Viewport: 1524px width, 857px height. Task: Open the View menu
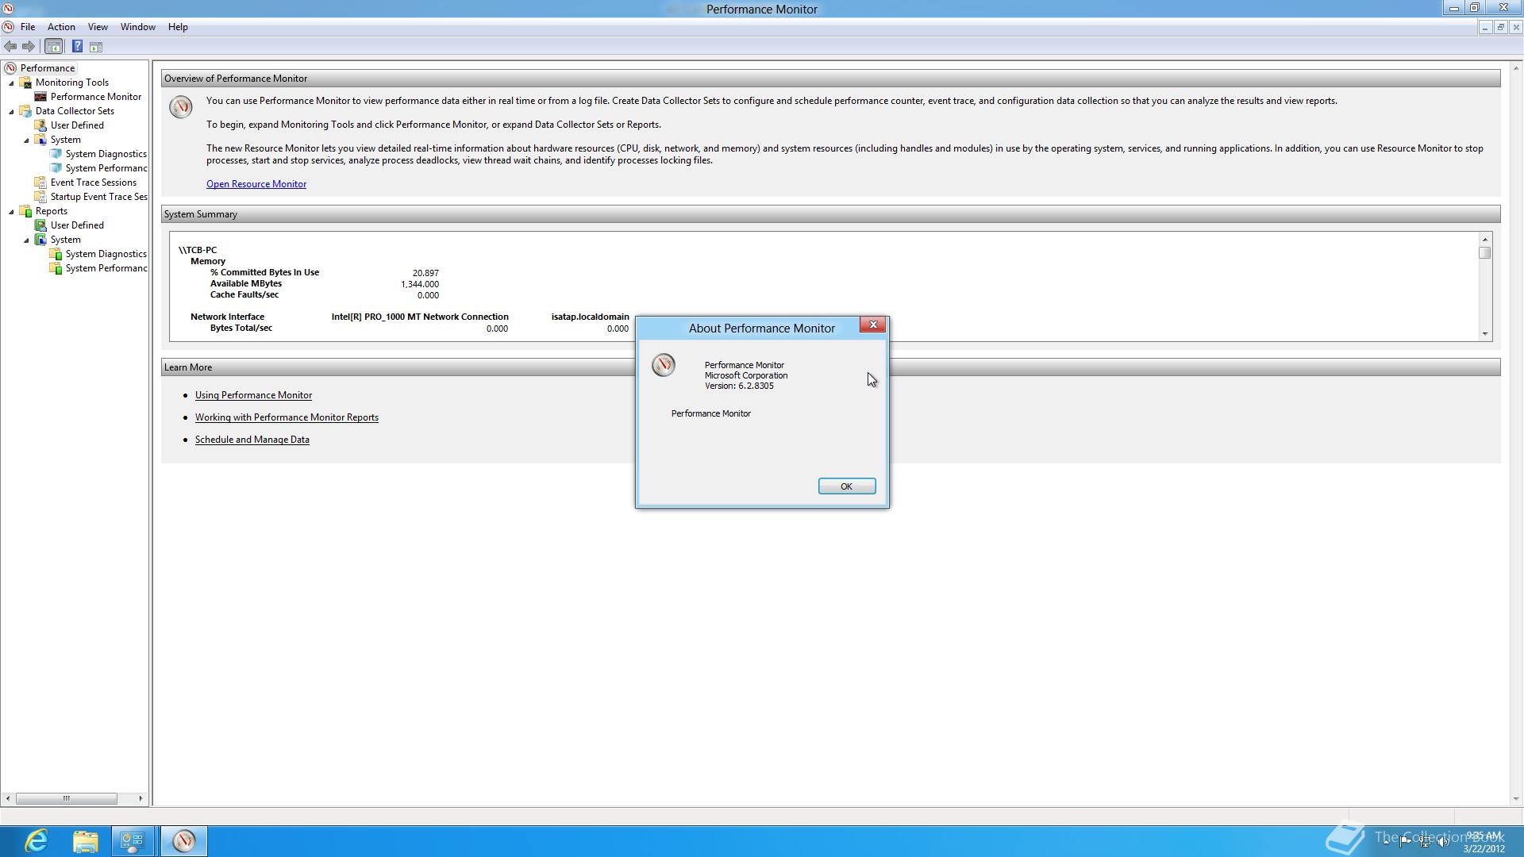pos(98,27)
